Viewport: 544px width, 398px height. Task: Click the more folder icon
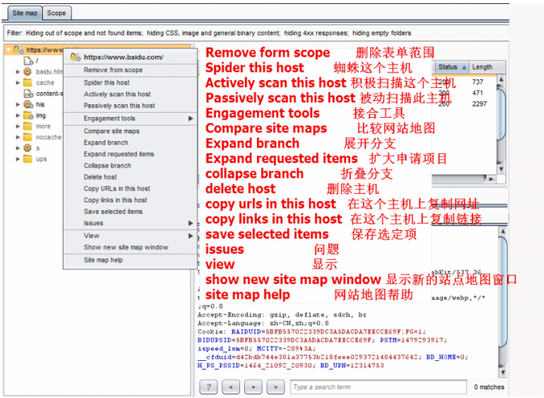(27, 127)
